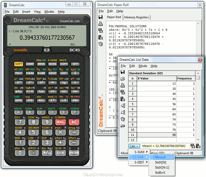Click the display toggle icon below the calculator screen

47,50
